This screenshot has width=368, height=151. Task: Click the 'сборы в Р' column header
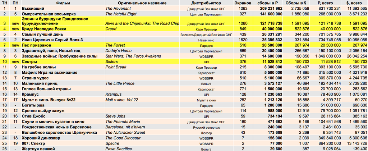[268, 3]
